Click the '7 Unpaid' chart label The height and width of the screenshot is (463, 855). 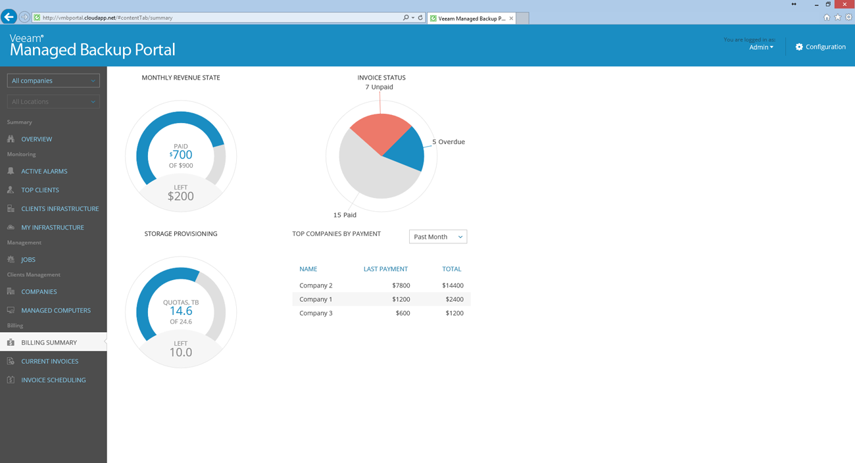click(379, 87)
